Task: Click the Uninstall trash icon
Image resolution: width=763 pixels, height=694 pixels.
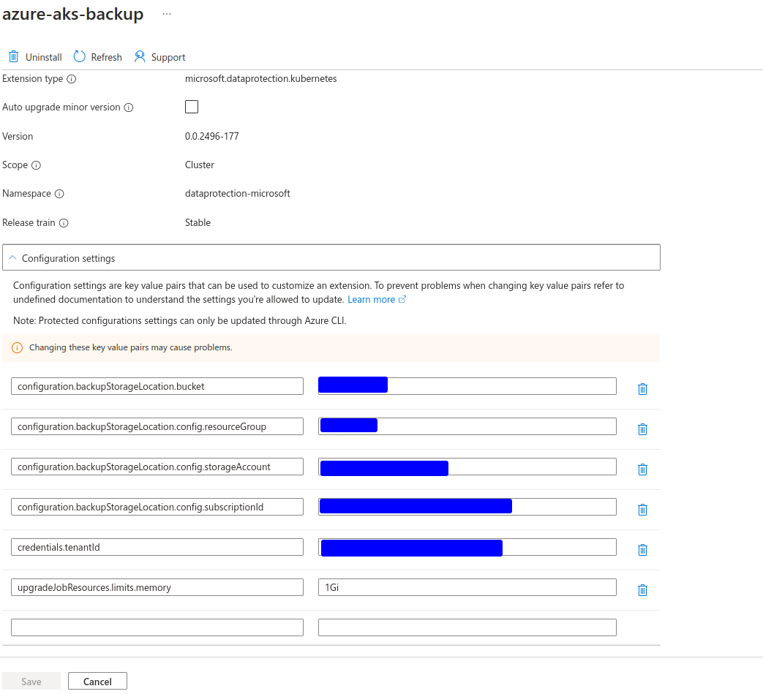Action: pyautogui.click(x=14, y=57)
